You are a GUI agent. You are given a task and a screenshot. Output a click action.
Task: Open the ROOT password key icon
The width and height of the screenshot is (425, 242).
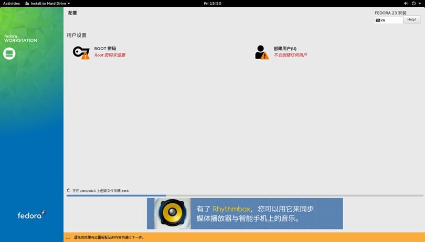point(81,52)
